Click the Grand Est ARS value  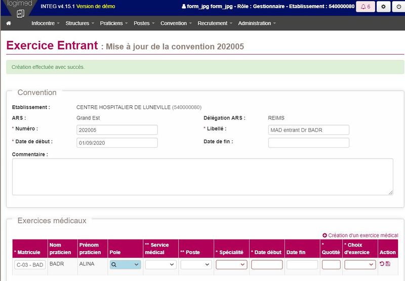[x=88, y=118]
